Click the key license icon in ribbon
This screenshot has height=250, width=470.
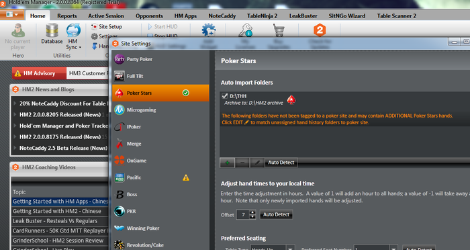245,30
